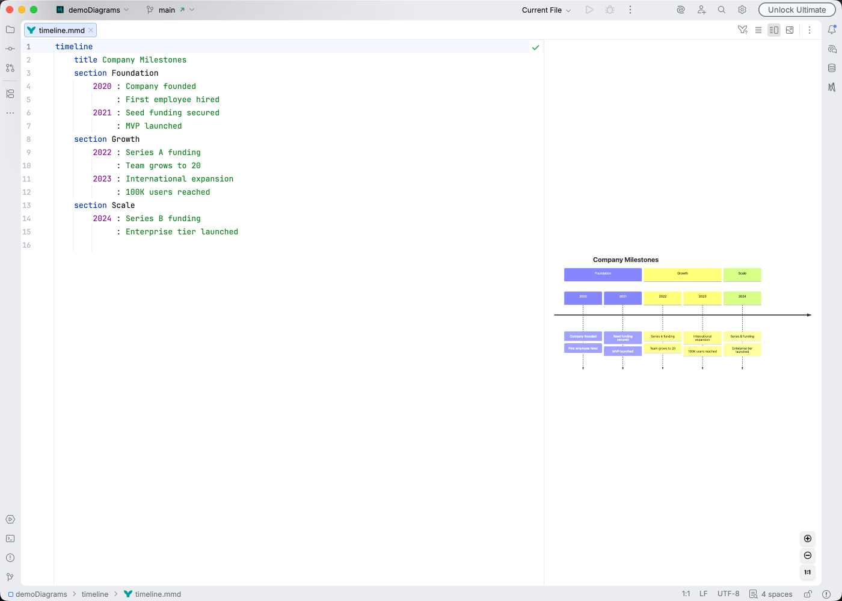The width and height of the screenshot is (842, 601).
Task: Open the Pull Requests tool window
Action: (x=10, y=68)
